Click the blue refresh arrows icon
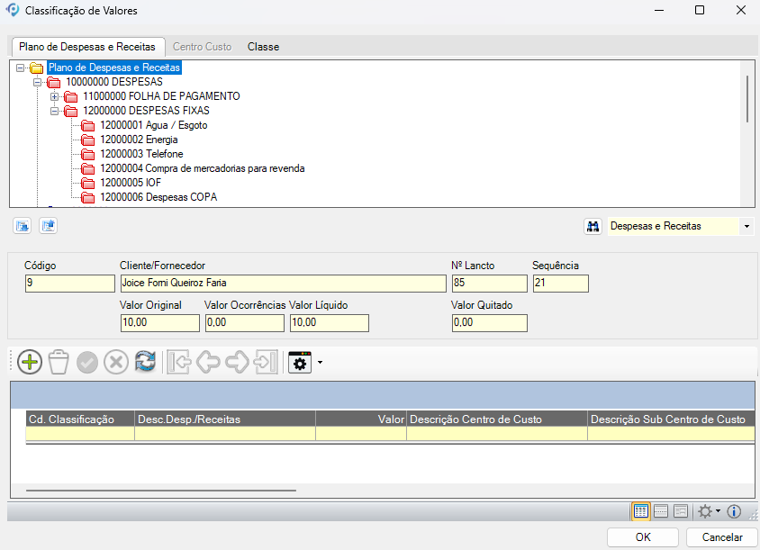Viewport: 760px width, 550px height. point(145,362)
